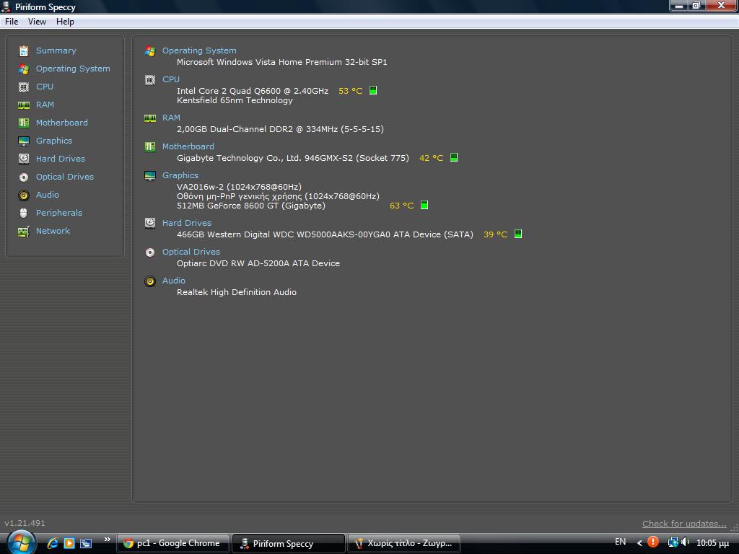Show hidden system tray icons arrow

pyautogui.click(x=639, y=543)
